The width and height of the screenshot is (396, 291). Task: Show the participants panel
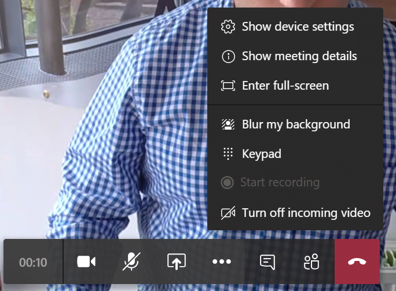pos(311,261)
